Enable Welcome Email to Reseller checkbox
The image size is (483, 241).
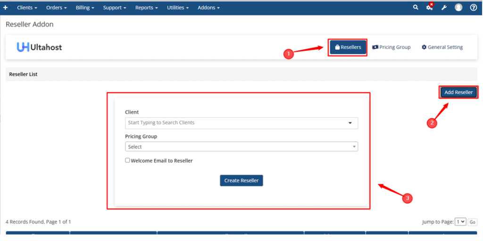(x=127, y=161)
